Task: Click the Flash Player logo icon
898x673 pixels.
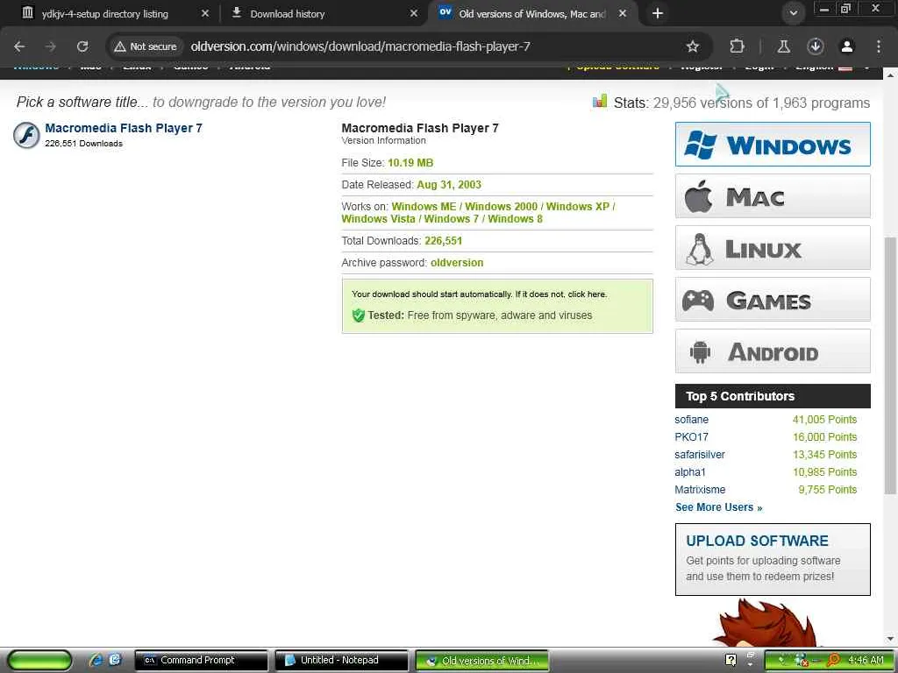Action: pyautogui.click(x=26, y=136)
